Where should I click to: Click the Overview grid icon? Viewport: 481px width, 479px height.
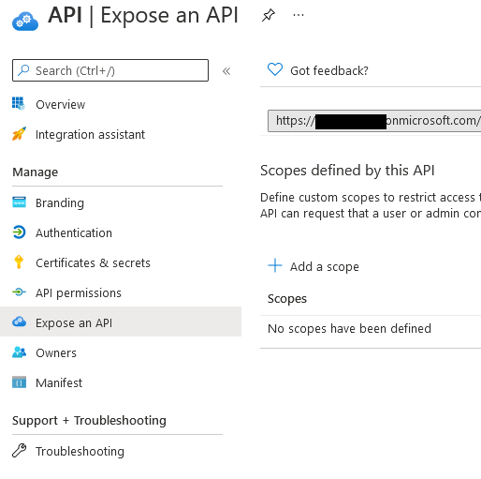click(x=19, y=103)
